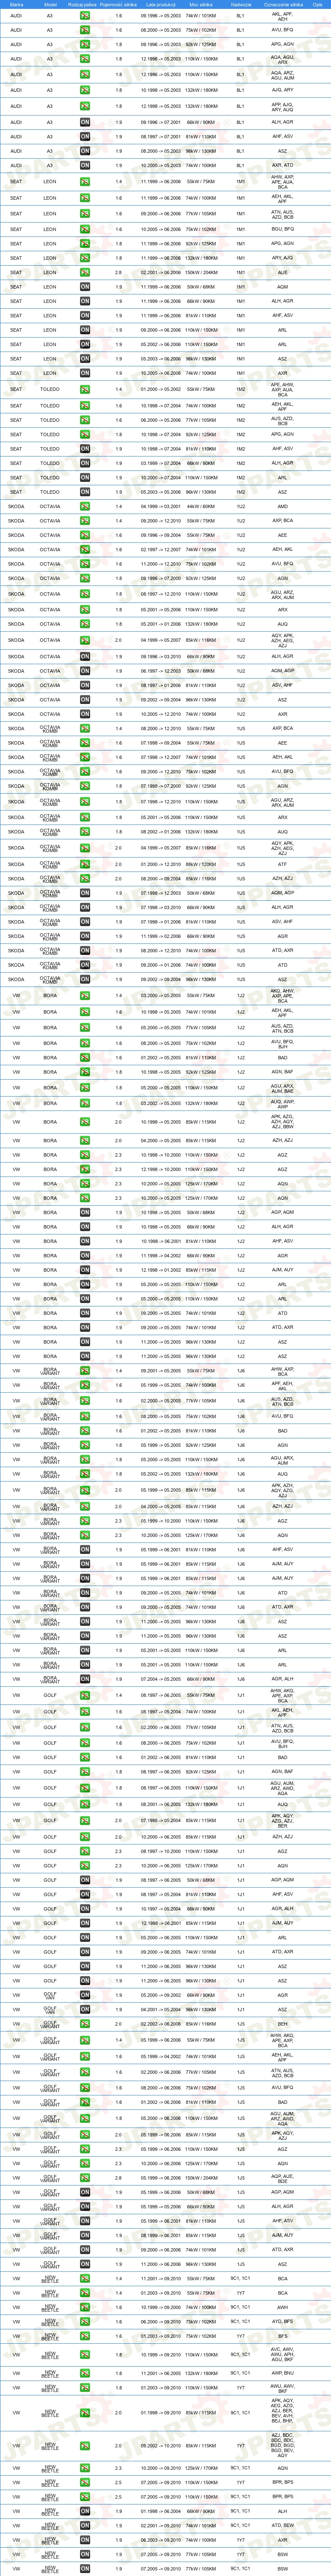Click petrol icon in Seat Leon 2.8 AUE row

click(85, 272)
